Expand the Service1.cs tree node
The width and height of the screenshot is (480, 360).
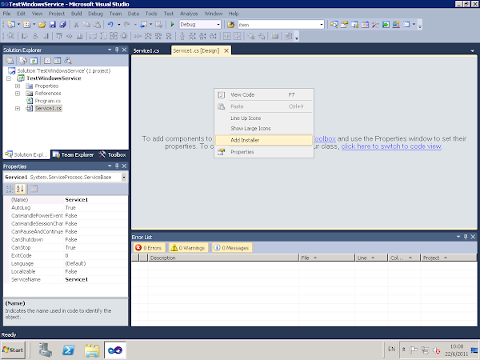coord(18,108)
